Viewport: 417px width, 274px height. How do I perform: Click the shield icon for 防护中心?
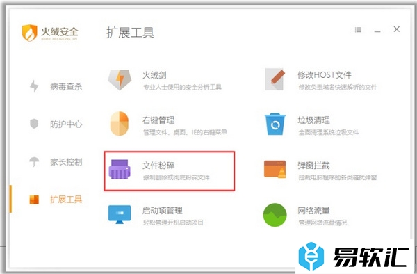(x=34, y=124)
